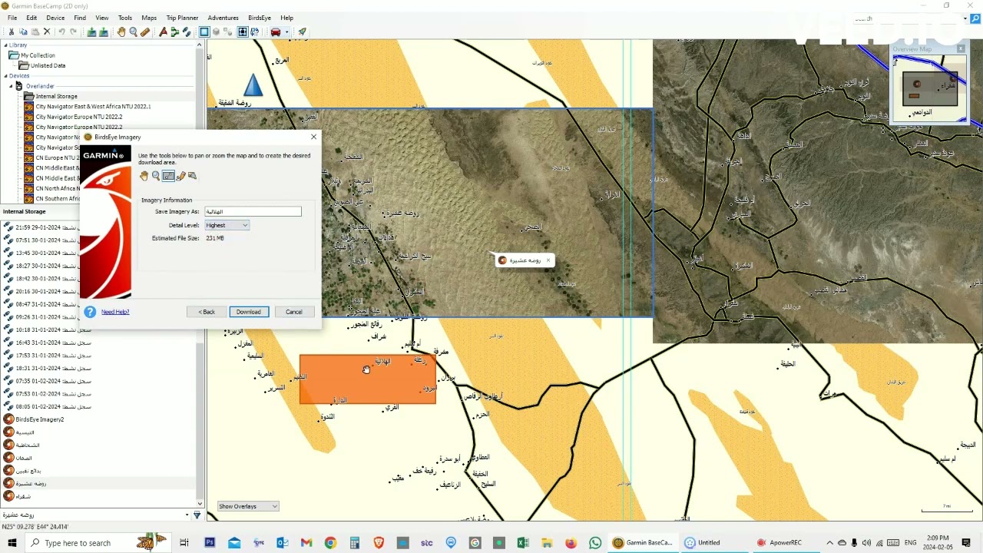Click the Delete X icon in toolbar

(x=47, y=32)
